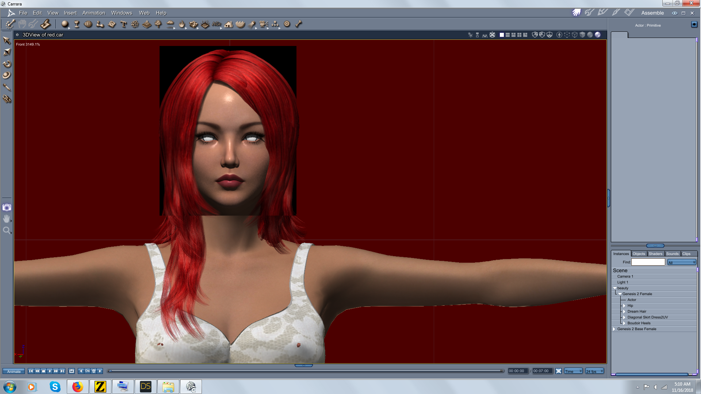The height and width of the screenshot is (394, 701).
Task: Click the timeline scrubber marker
Action: tap(110, 371)
